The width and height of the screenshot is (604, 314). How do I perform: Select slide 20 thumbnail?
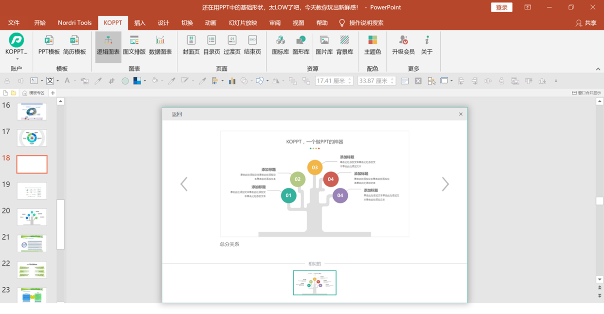[x=32, y=217]
